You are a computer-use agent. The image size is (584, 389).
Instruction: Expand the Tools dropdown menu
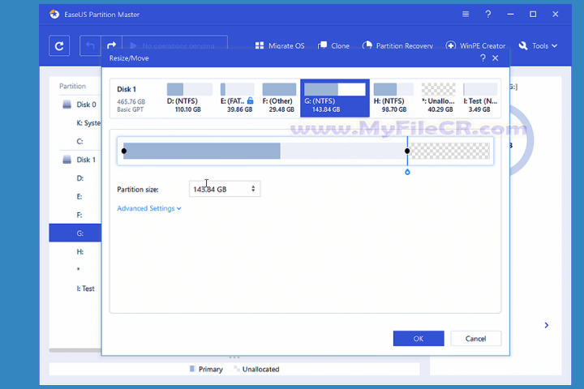coord(538,45)
